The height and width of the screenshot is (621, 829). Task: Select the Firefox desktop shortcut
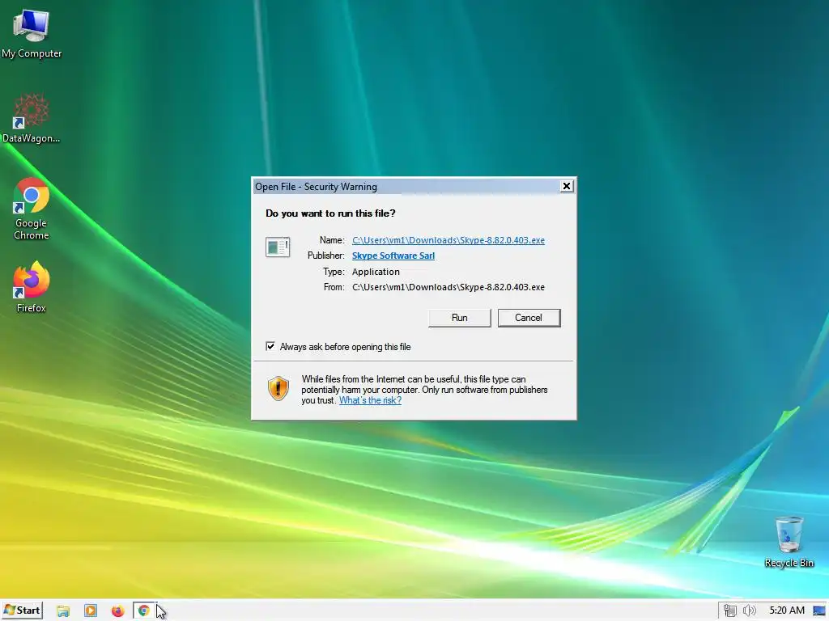32,287
